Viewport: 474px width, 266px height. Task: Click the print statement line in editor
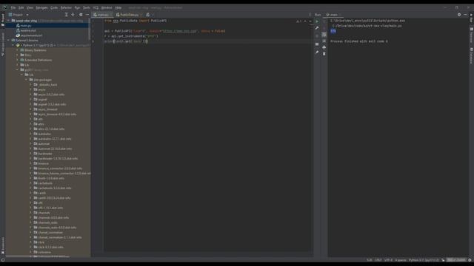tap(126, 41)
